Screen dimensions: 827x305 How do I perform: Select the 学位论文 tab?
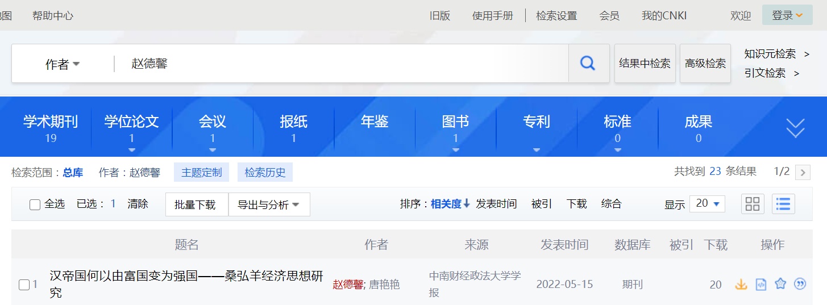(131, 128)
